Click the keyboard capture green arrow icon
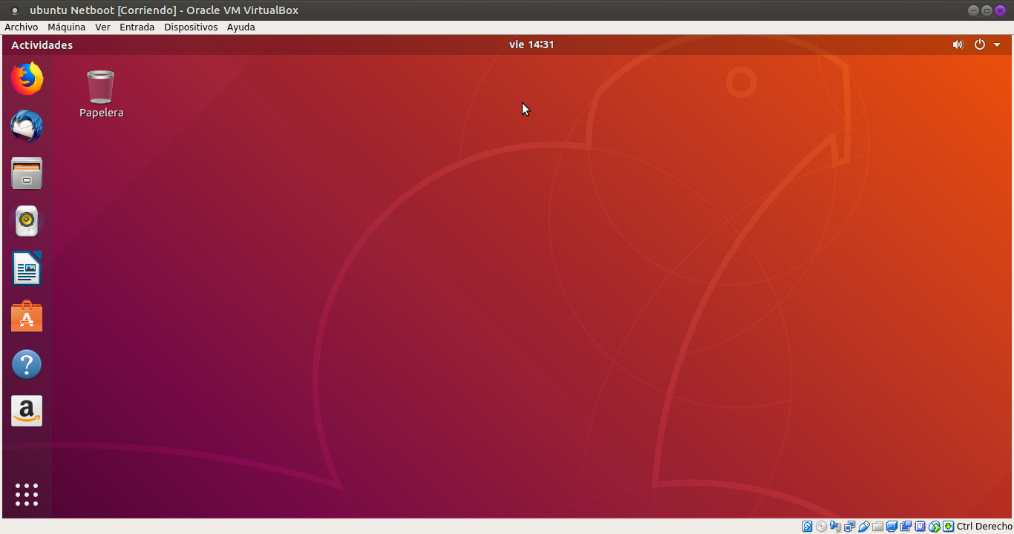 pos(948,527)
